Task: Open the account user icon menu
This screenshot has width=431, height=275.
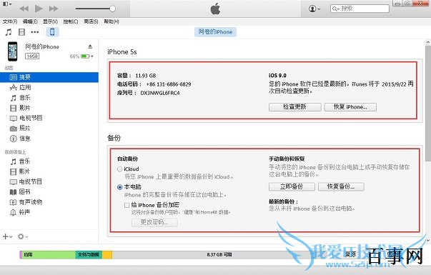Action: click(x=314, y=9)
